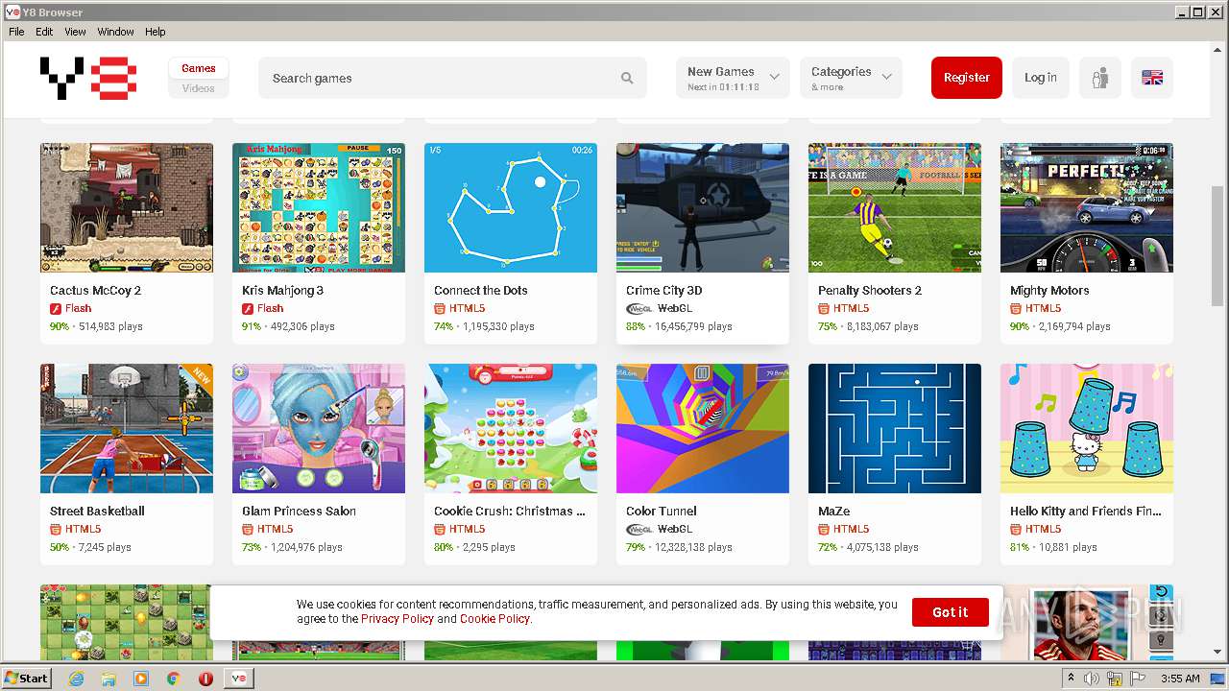1229x691 pixels.
Task: Expand the Categories dropdown
Action: tap(851, 78)
